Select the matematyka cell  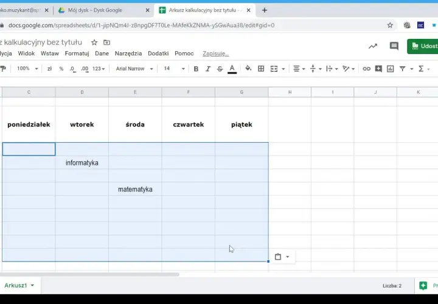point(135,189)
